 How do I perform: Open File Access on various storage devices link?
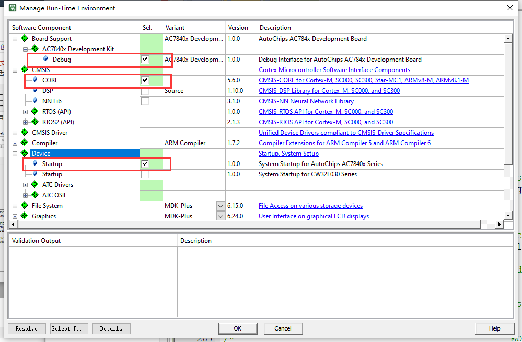pyautogui.click(x=310, y=206)
